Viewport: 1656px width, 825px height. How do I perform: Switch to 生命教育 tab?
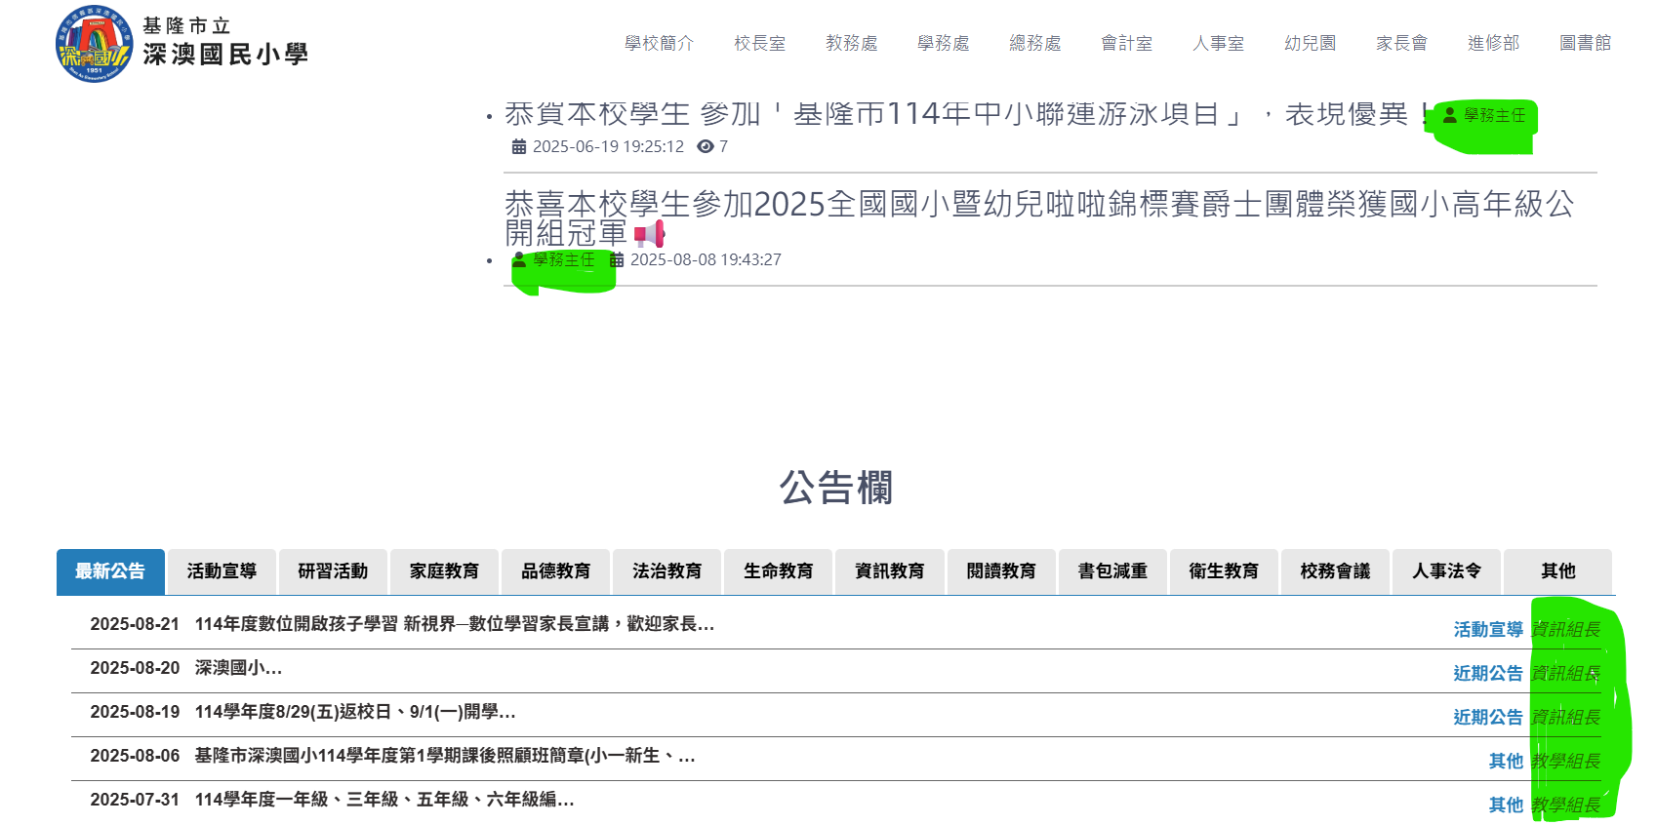pos(778,571)
